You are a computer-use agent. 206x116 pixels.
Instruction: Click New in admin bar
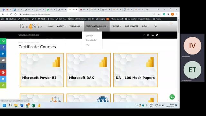[51, 19]
